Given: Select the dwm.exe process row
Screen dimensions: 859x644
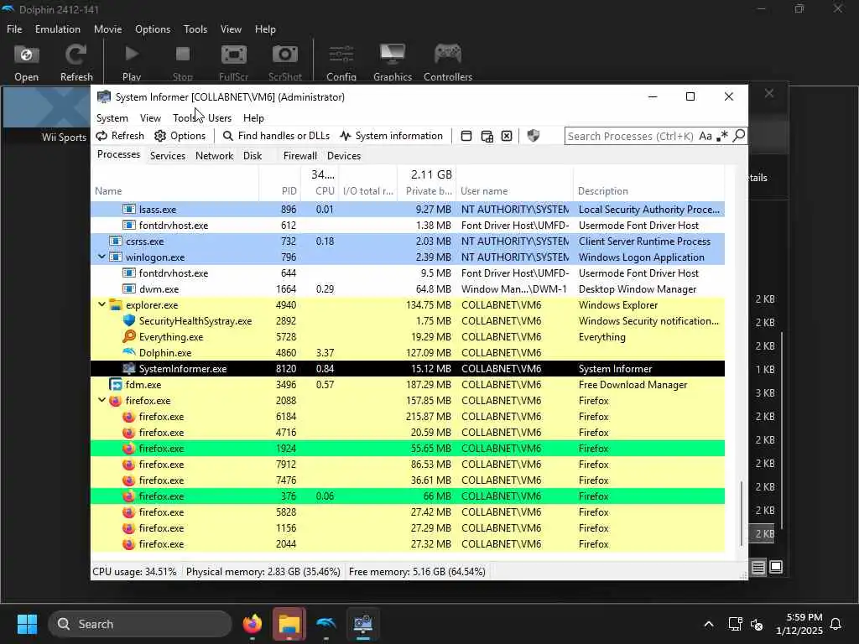Looking at the screenshot, I should click(x=408, y=288).
